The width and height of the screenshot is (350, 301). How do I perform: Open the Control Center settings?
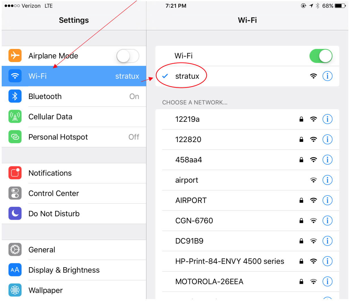74,193
